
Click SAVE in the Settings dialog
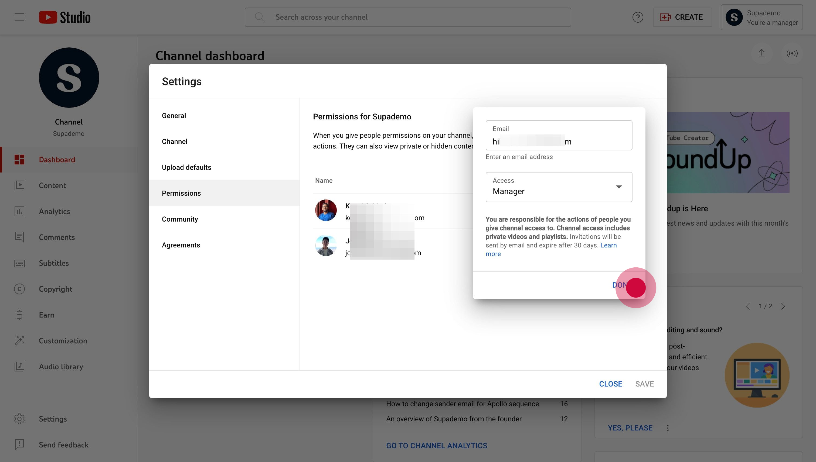(x=644, y=384)
